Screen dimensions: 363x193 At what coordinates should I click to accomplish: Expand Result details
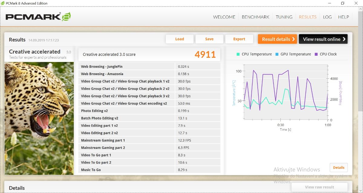(x=277, y=39)
